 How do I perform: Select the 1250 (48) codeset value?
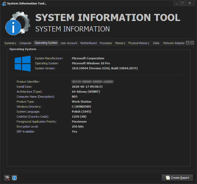[79, 117]
